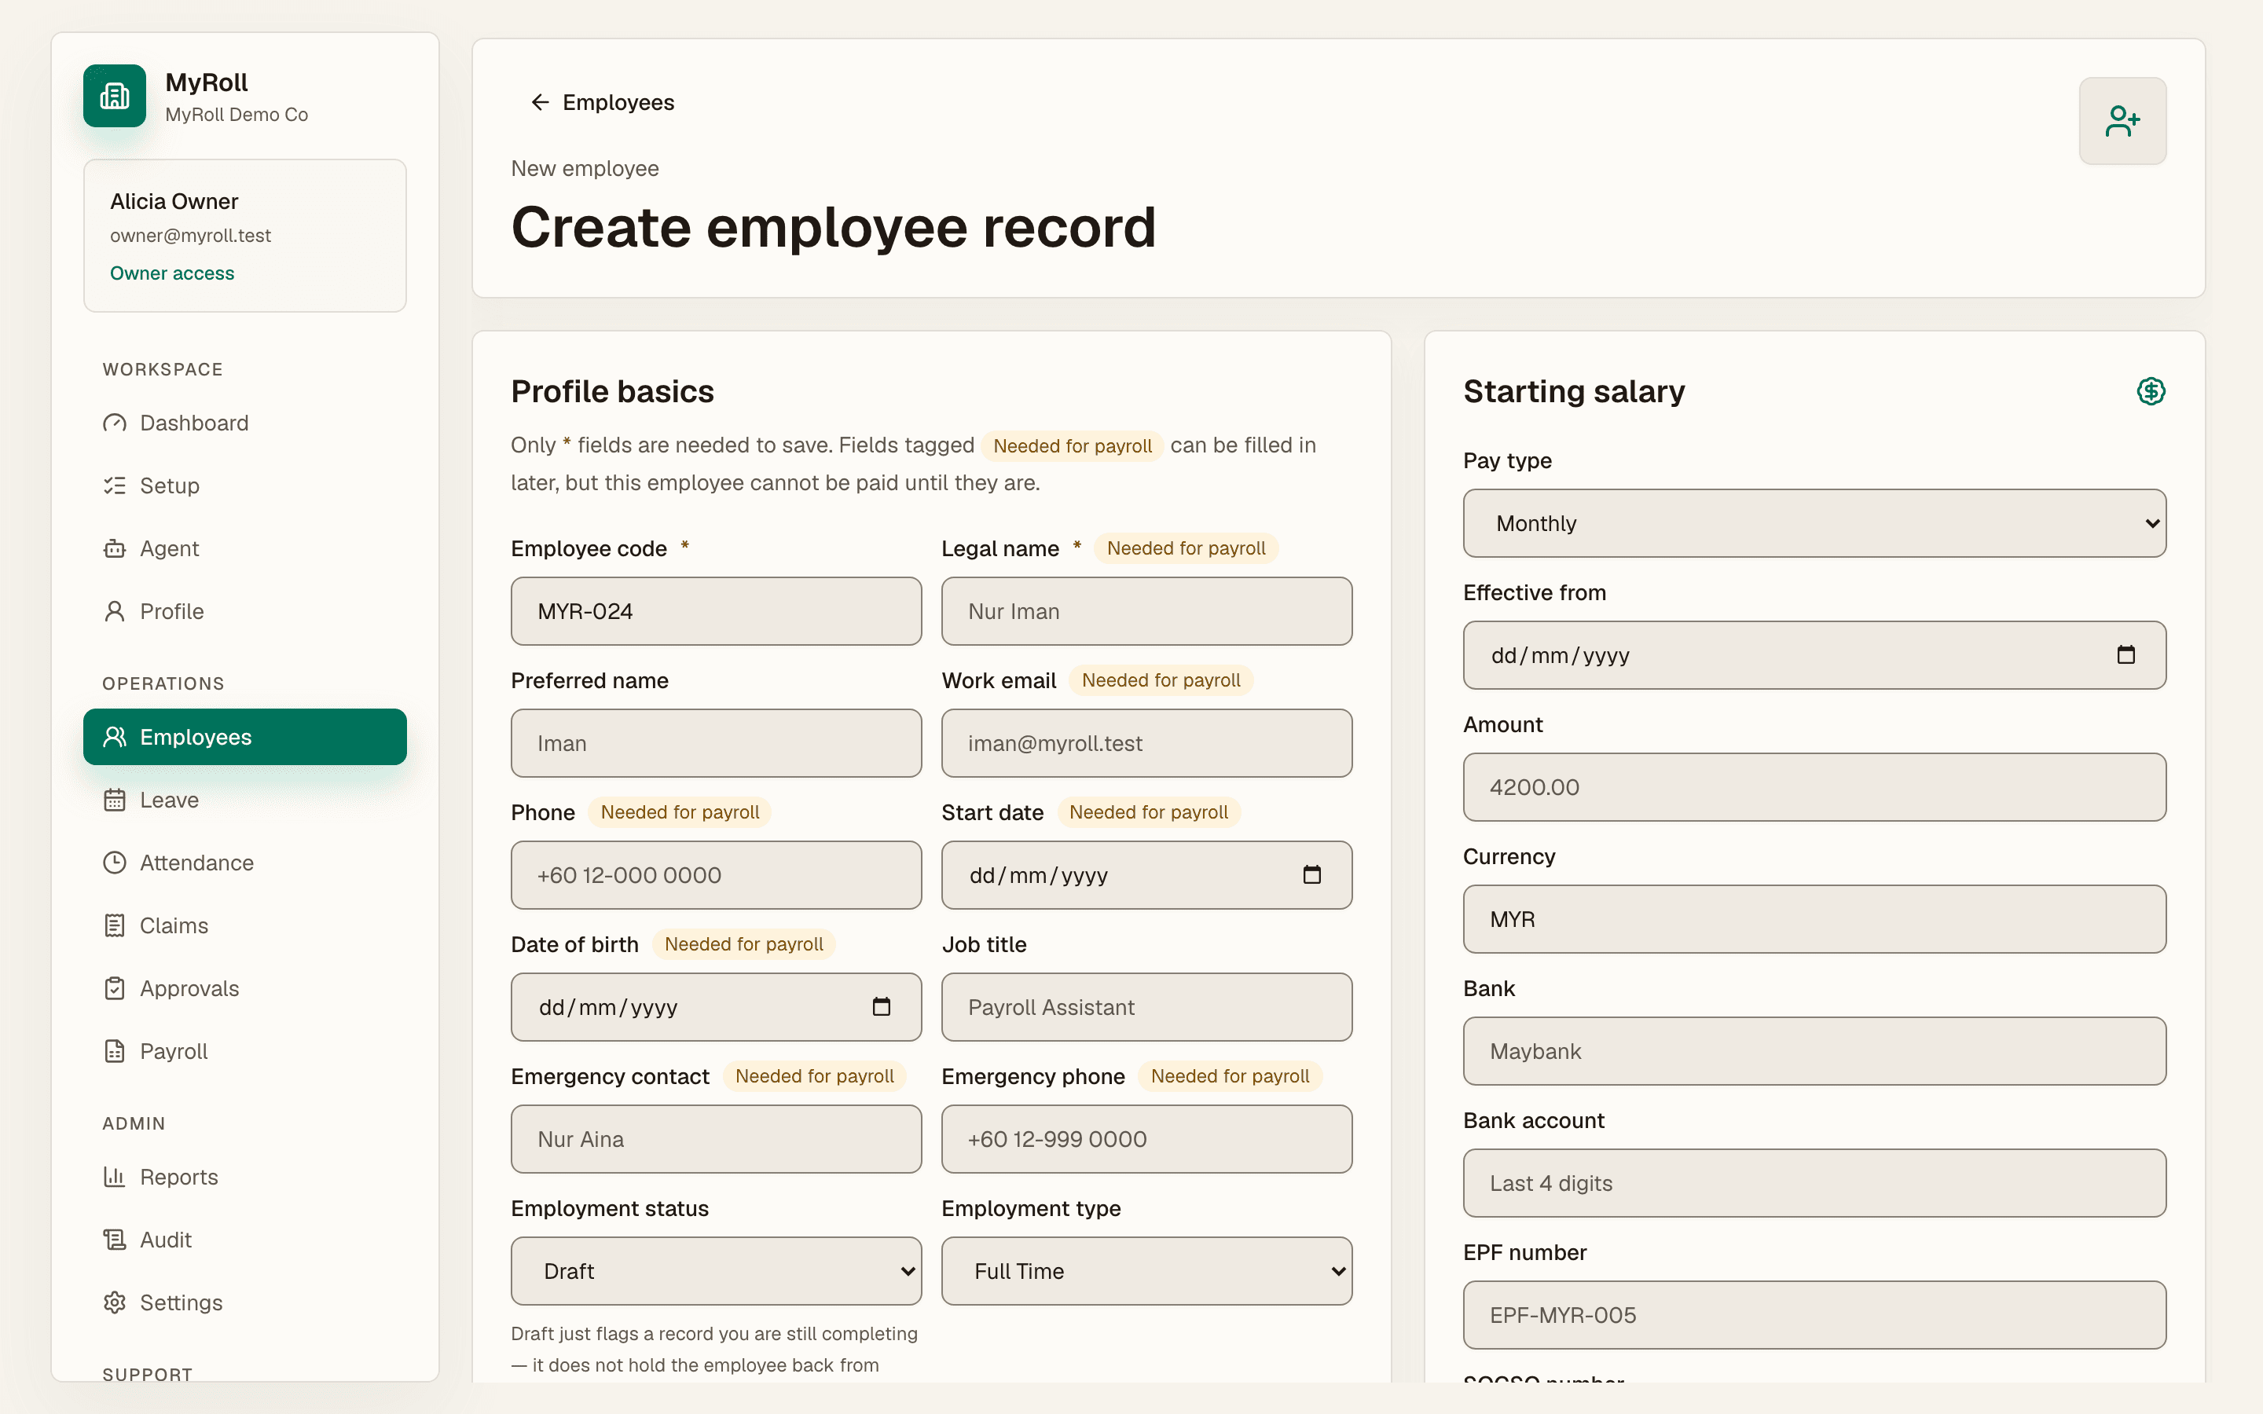
Task: Click the Needed for payroll tag beside Phone
Action: (x=680, y=811)
